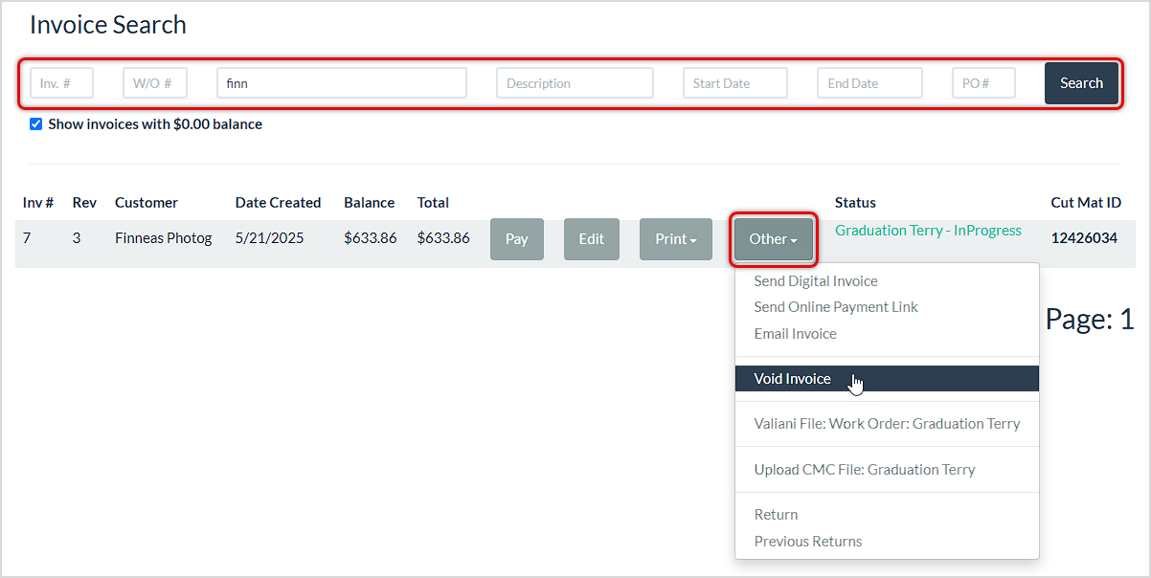Choose Send Digital Invoice option
The height and width of the screenshot is (578, 1151).
pos(816,280)
